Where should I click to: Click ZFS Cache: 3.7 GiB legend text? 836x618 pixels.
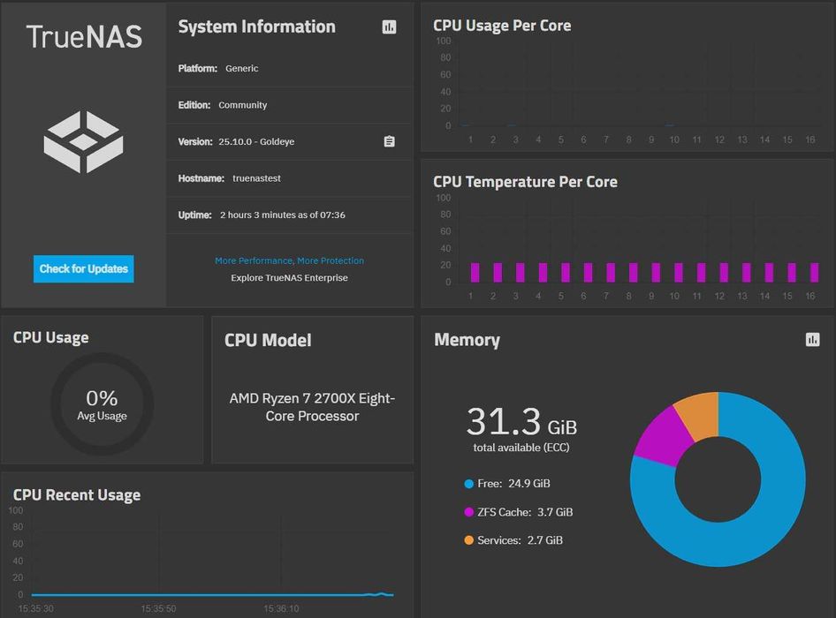coord(525,512)
